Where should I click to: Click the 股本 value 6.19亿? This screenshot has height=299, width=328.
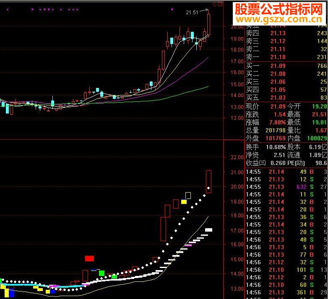pyautogui.click(x=318, y=147)
